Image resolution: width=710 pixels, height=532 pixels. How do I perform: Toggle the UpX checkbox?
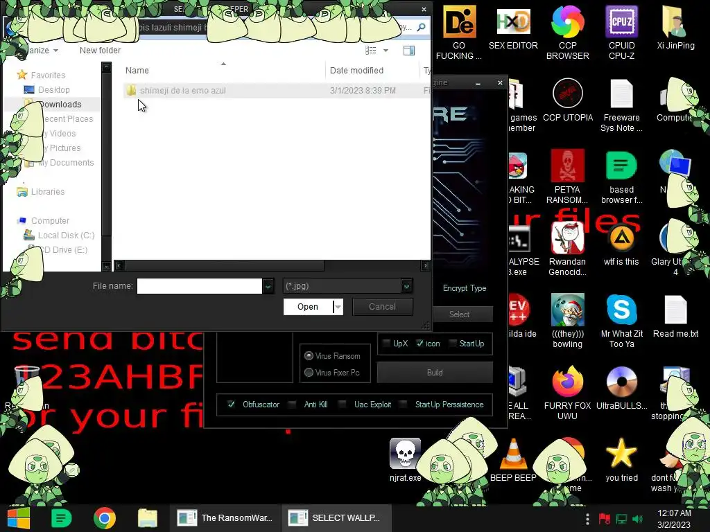pos(386,344)
